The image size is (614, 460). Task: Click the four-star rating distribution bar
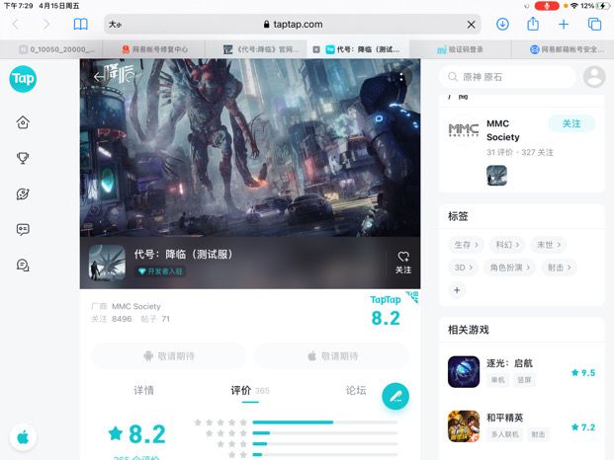click(x=325, y=433)
